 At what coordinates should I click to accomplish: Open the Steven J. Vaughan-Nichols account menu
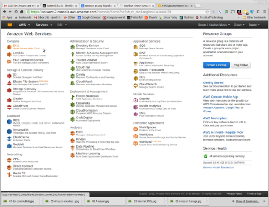tap(214, 25)
